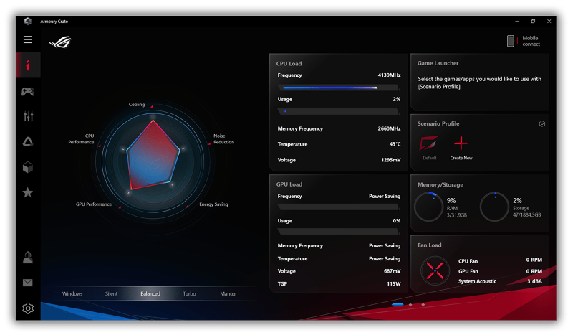Click the Memory/Storage heading
The height and width of the screenshot is (335, 573).
440,185
